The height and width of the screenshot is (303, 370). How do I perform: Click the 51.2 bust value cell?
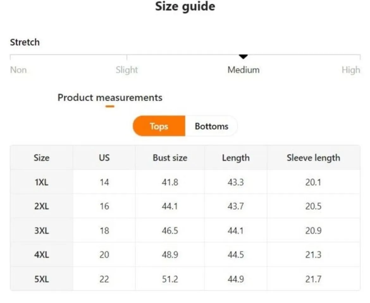(170, 279)
